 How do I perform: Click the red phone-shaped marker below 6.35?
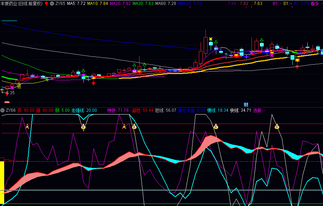click(x=7, y=102)
